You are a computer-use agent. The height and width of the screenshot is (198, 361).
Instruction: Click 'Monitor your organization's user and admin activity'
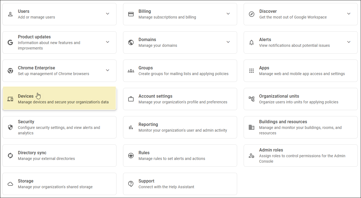[183, 130]
